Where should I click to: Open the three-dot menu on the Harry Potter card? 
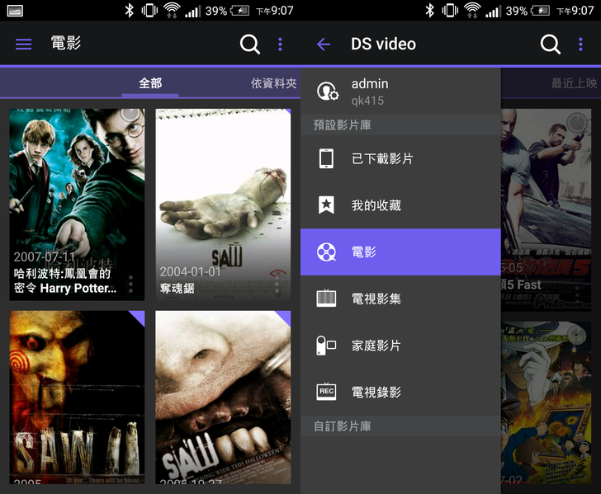coord(130,285)
